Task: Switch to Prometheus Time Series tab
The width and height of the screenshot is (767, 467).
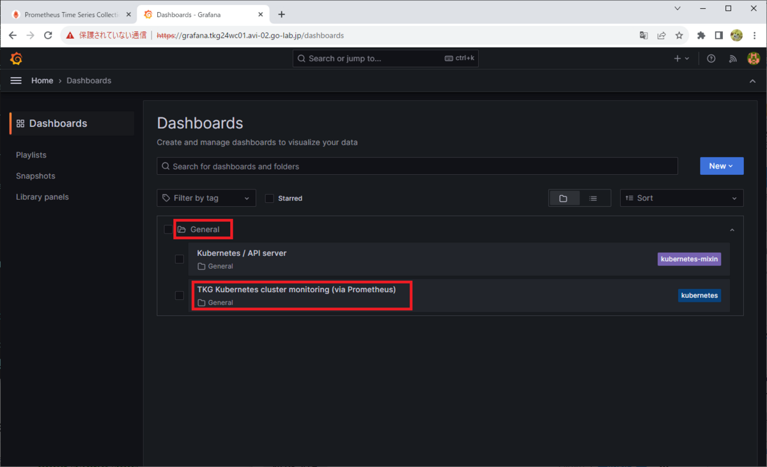Action: point(70,15)
